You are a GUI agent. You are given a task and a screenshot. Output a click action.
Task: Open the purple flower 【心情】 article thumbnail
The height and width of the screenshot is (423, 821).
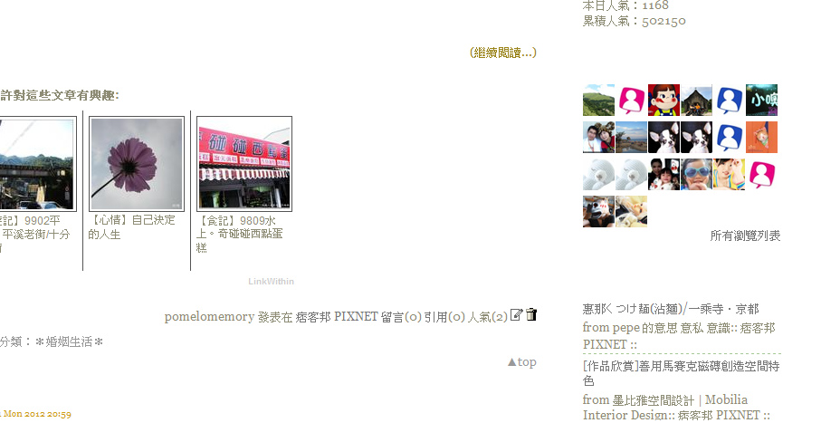(137, 164)
